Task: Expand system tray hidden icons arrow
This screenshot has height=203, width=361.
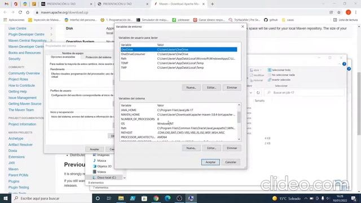Action: (306, 198)
